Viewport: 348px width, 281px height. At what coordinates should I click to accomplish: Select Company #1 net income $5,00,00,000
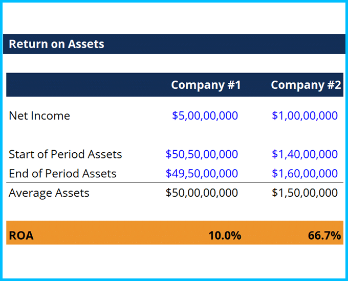point(205,115)
